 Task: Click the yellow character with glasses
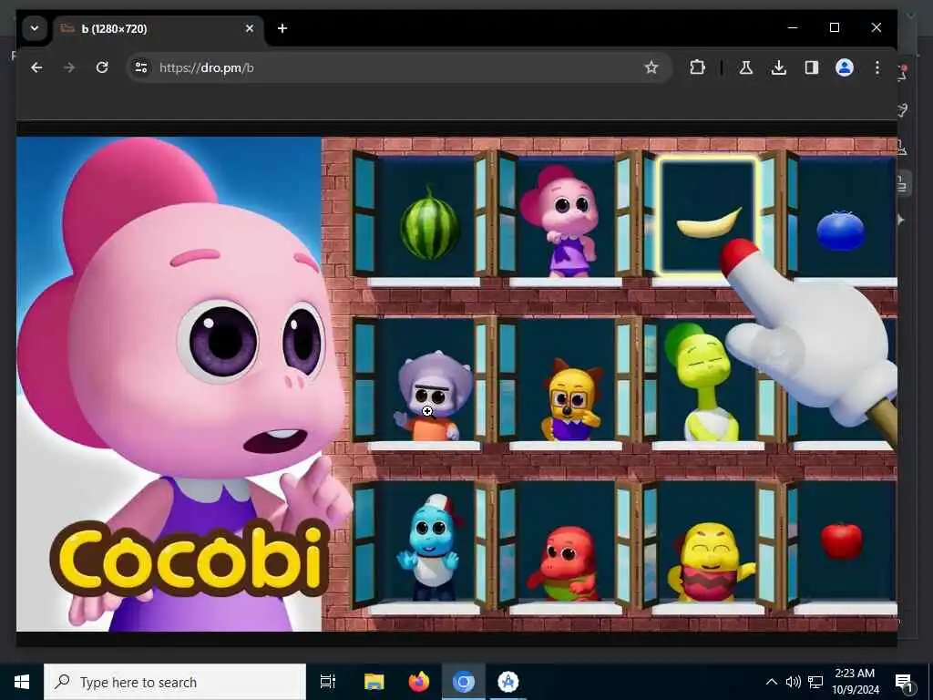click(571, 401)
